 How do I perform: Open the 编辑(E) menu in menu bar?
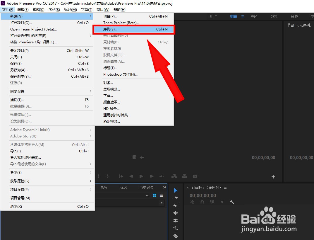(23, 9)
